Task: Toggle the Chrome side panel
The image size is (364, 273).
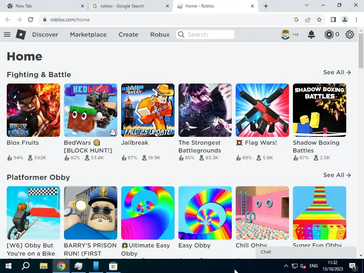Action: click(x=333, y=20)
